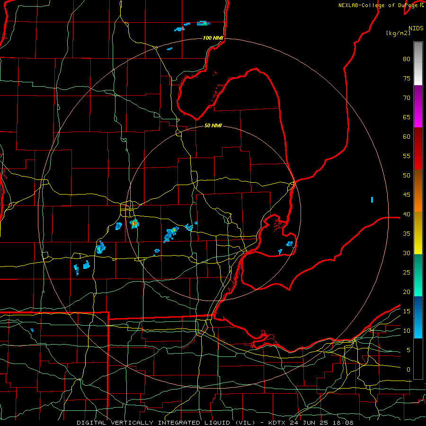Click the 18:08 timestamp

coord(343,423)
